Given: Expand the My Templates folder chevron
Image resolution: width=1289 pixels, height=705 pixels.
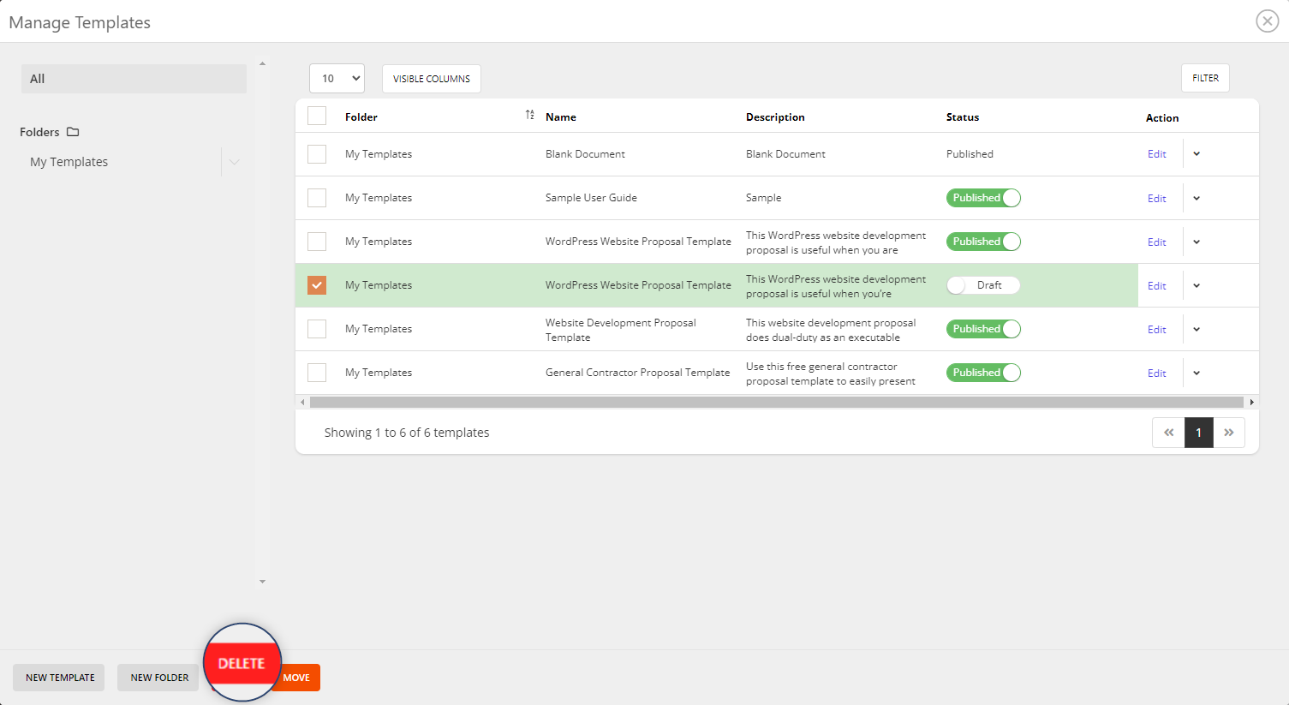Looking at the screenshot, I should [235, 161].
